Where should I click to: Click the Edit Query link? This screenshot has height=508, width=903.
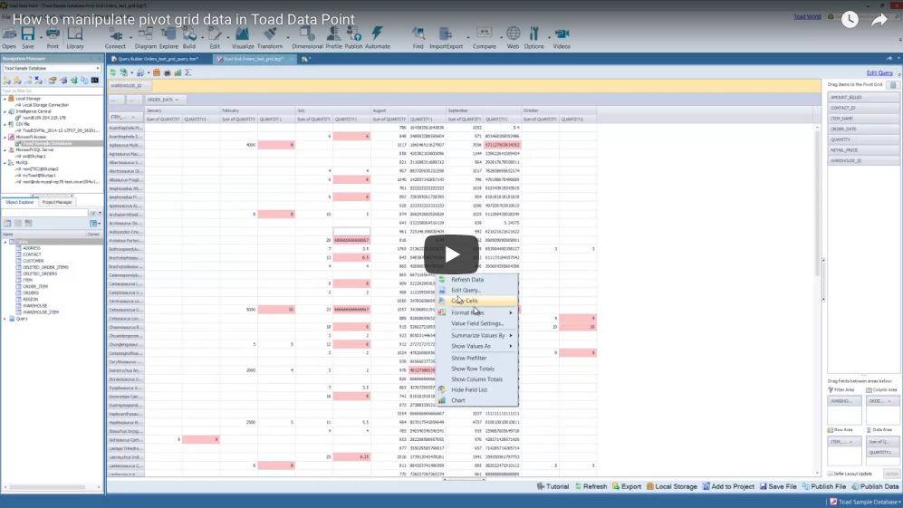point(879,72)
